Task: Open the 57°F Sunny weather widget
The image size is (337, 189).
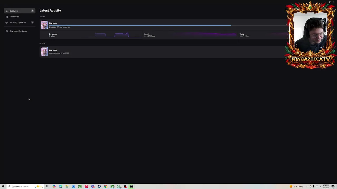Action: click(297, 186)
